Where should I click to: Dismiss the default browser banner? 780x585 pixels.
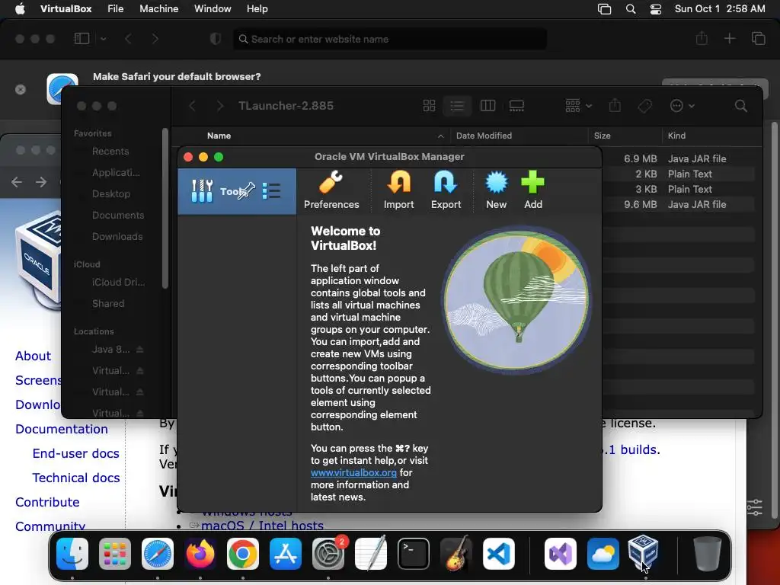click(21, 90)
